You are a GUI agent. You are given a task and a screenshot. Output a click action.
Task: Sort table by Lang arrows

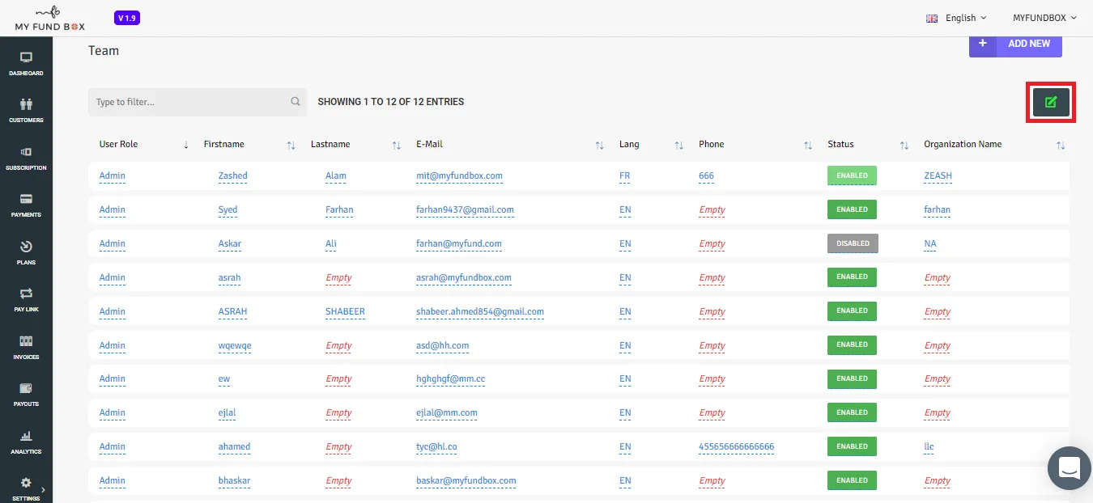pyautogui.click(x=679, y=145)
